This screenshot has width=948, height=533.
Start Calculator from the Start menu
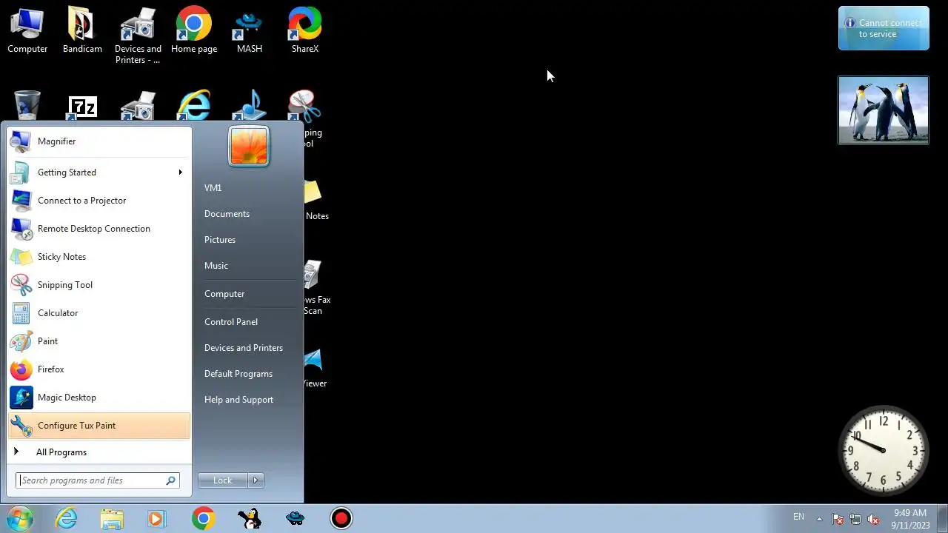click(x=99, y=313)
